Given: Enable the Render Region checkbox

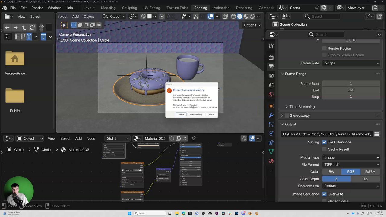Looking at the screenshot, I should coord(324,49).
